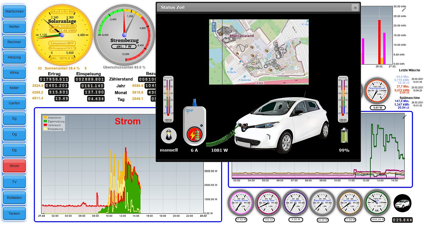Toggle the go-e charger charging button
The height and width of the screenshot is (227, 427).
[x=195, y=134]
